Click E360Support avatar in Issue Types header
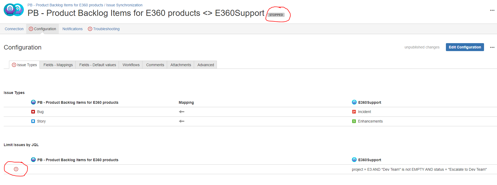 click(354, 102)
